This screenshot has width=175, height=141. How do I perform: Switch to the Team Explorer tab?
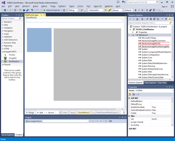tap(150, 83)
